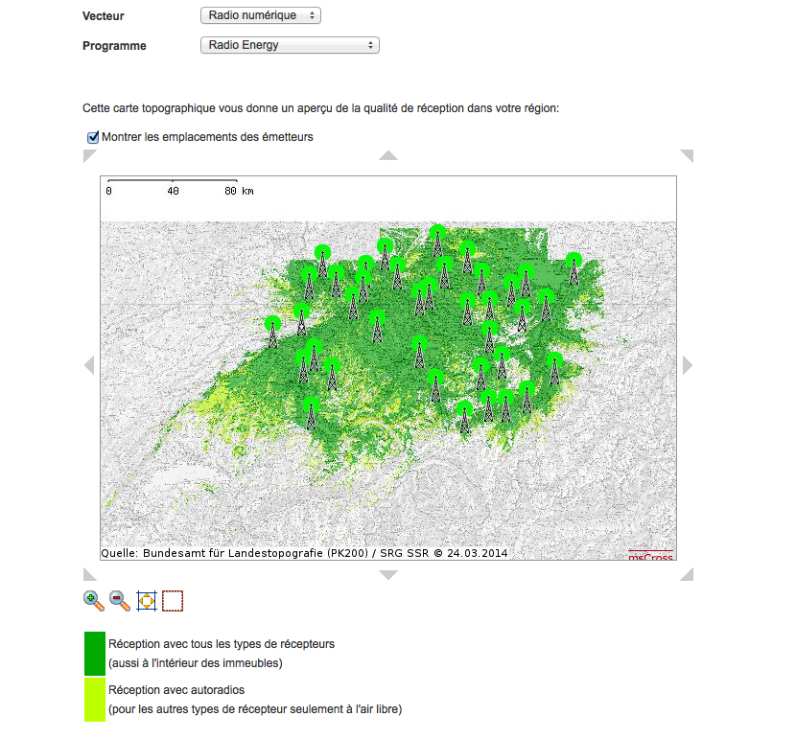
Task: Pan map toward bottom-left corner arrow
Action: point(90,574)
